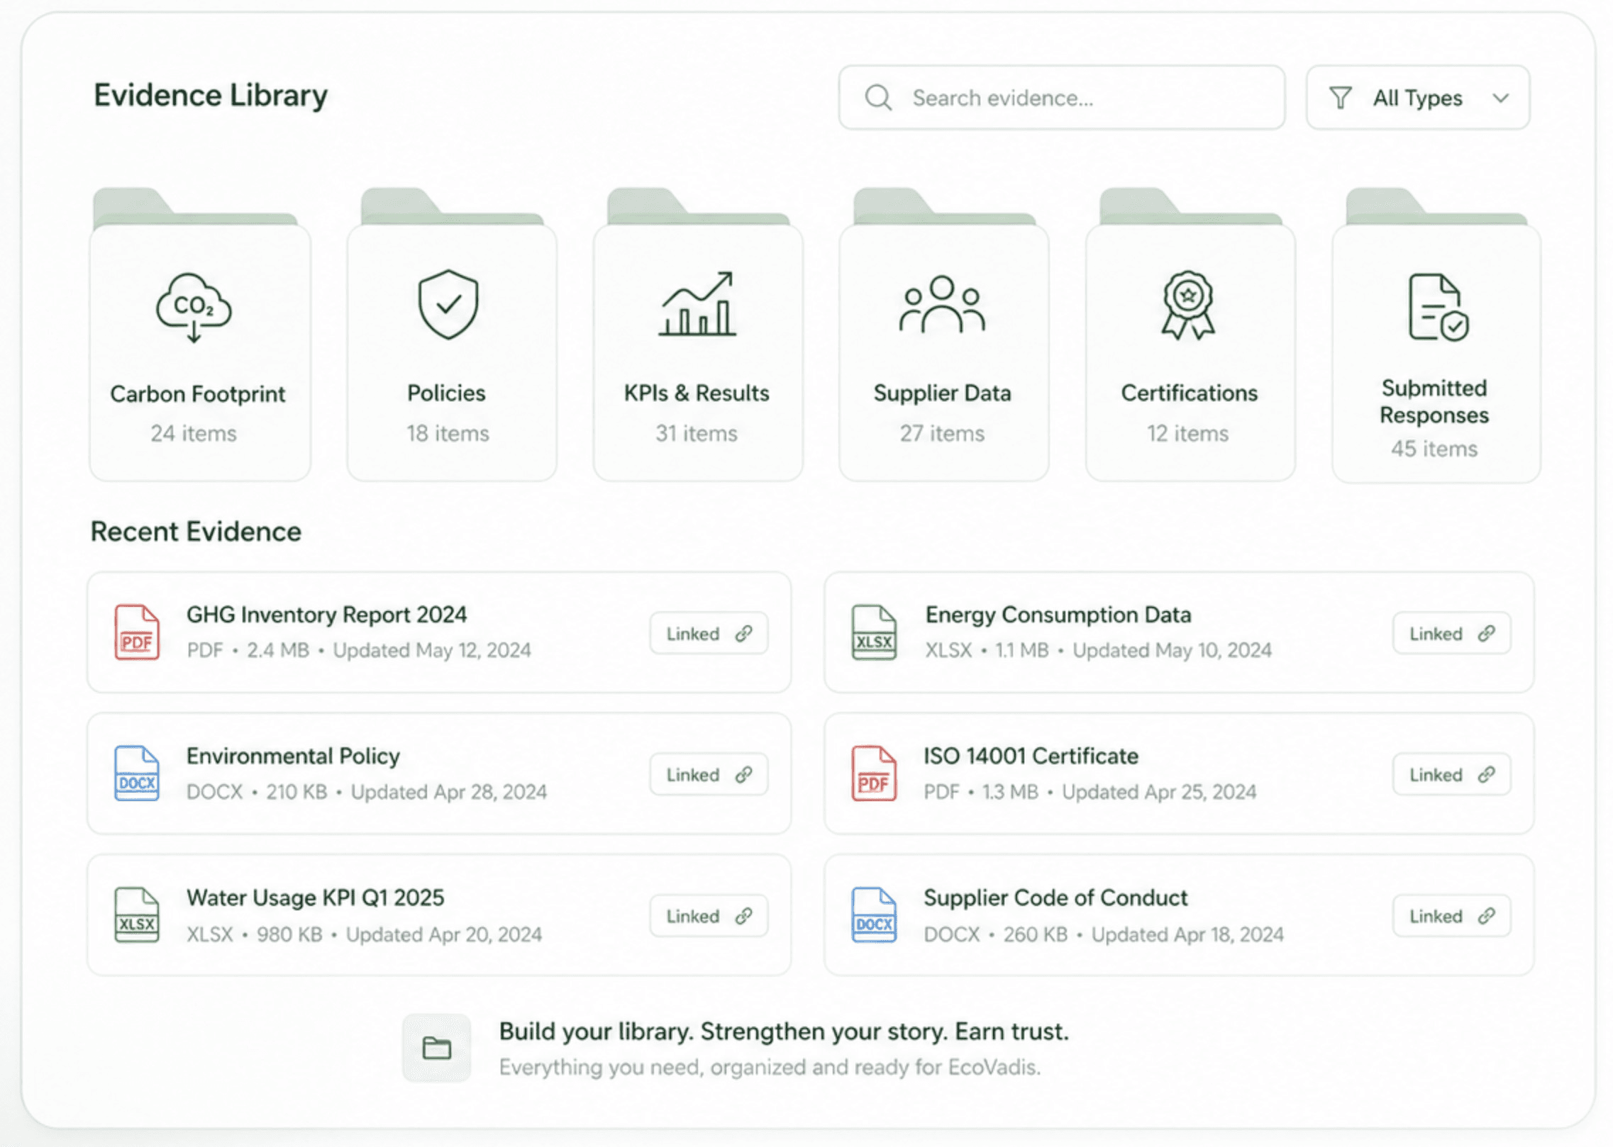Click Linked text on ISO 14001 Certificate

[x=1436, y=775]
